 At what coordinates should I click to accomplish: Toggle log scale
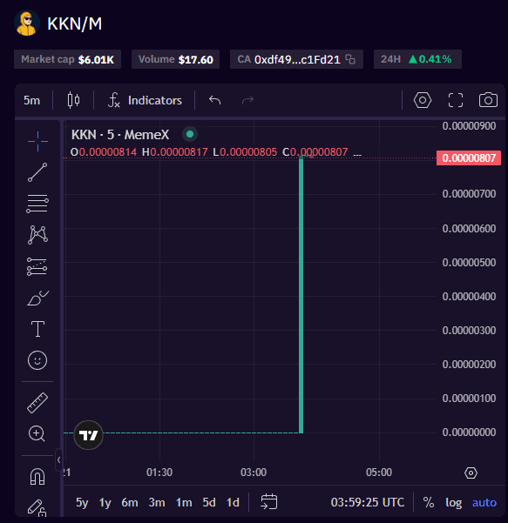454,502
